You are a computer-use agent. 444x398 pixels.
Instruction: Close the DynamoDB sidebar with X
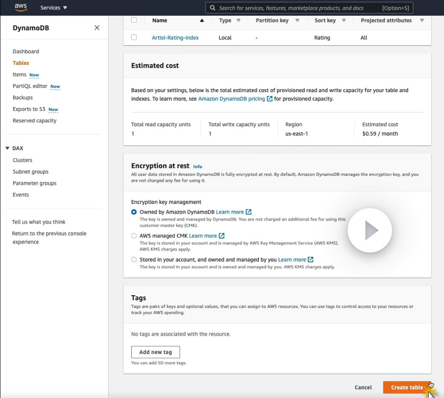click(97, 28)
